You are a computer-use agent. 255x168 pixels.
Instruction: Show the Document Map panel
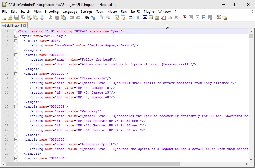157,18
